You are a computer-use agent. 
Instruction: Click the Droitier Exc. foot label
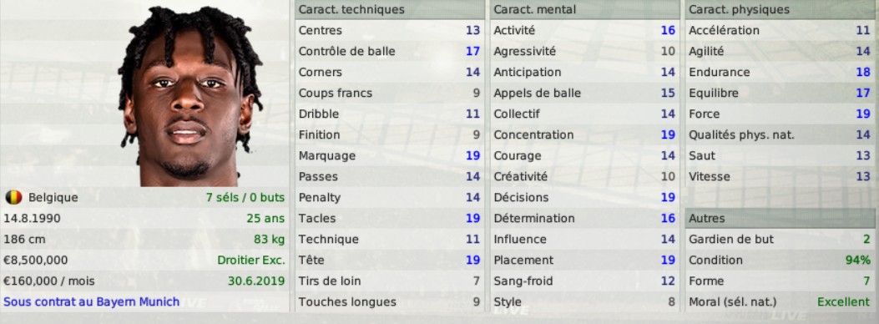251,260
